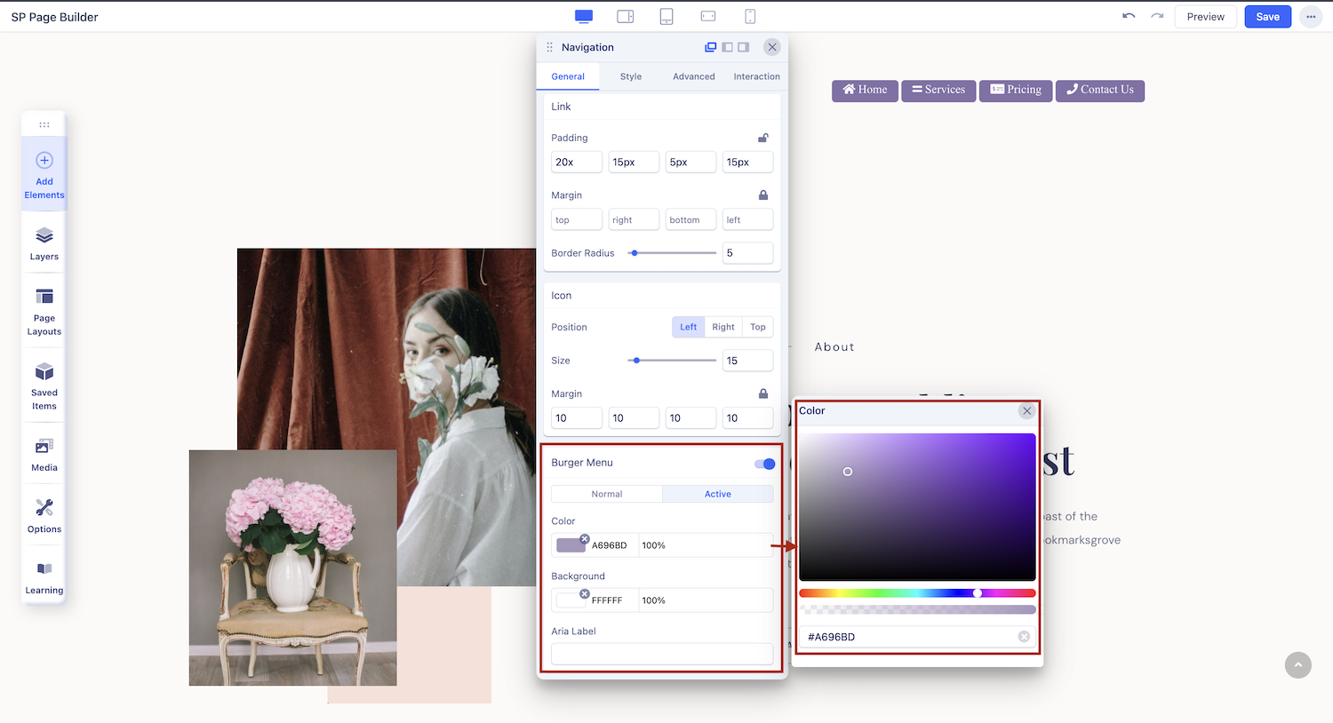
Task: Open the Media library
Action: 44,454
